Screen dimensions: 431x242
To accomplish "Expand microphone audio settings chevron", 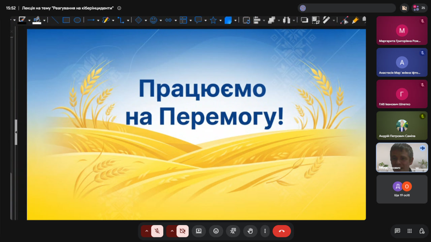I will click(146, 231).
